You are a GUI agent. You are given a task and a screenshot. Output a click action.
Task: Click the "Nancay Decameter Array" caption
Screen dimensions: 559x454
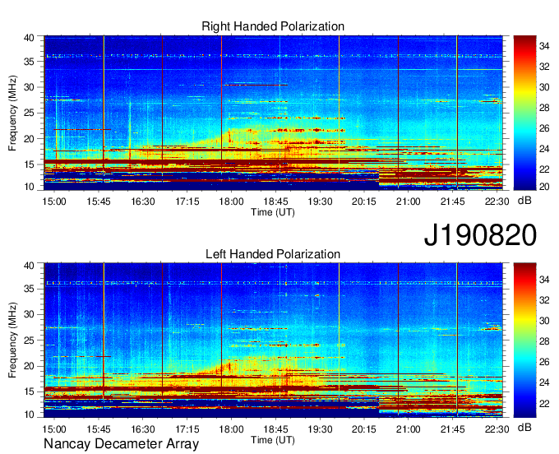point(121,443)
